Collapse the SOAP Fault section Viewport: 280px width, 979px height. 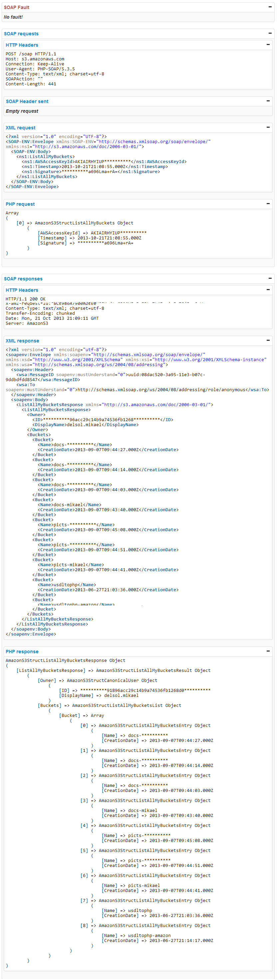click(x=270, y=7)
